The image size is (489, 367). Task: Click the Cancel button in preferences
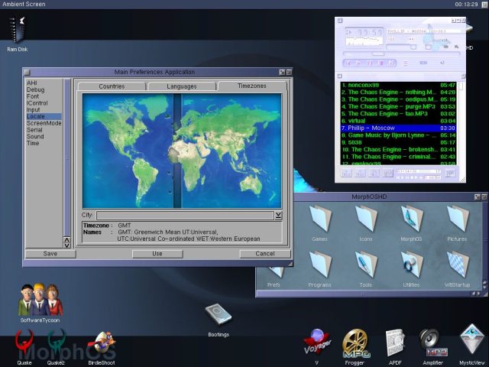tap(264, 253)
